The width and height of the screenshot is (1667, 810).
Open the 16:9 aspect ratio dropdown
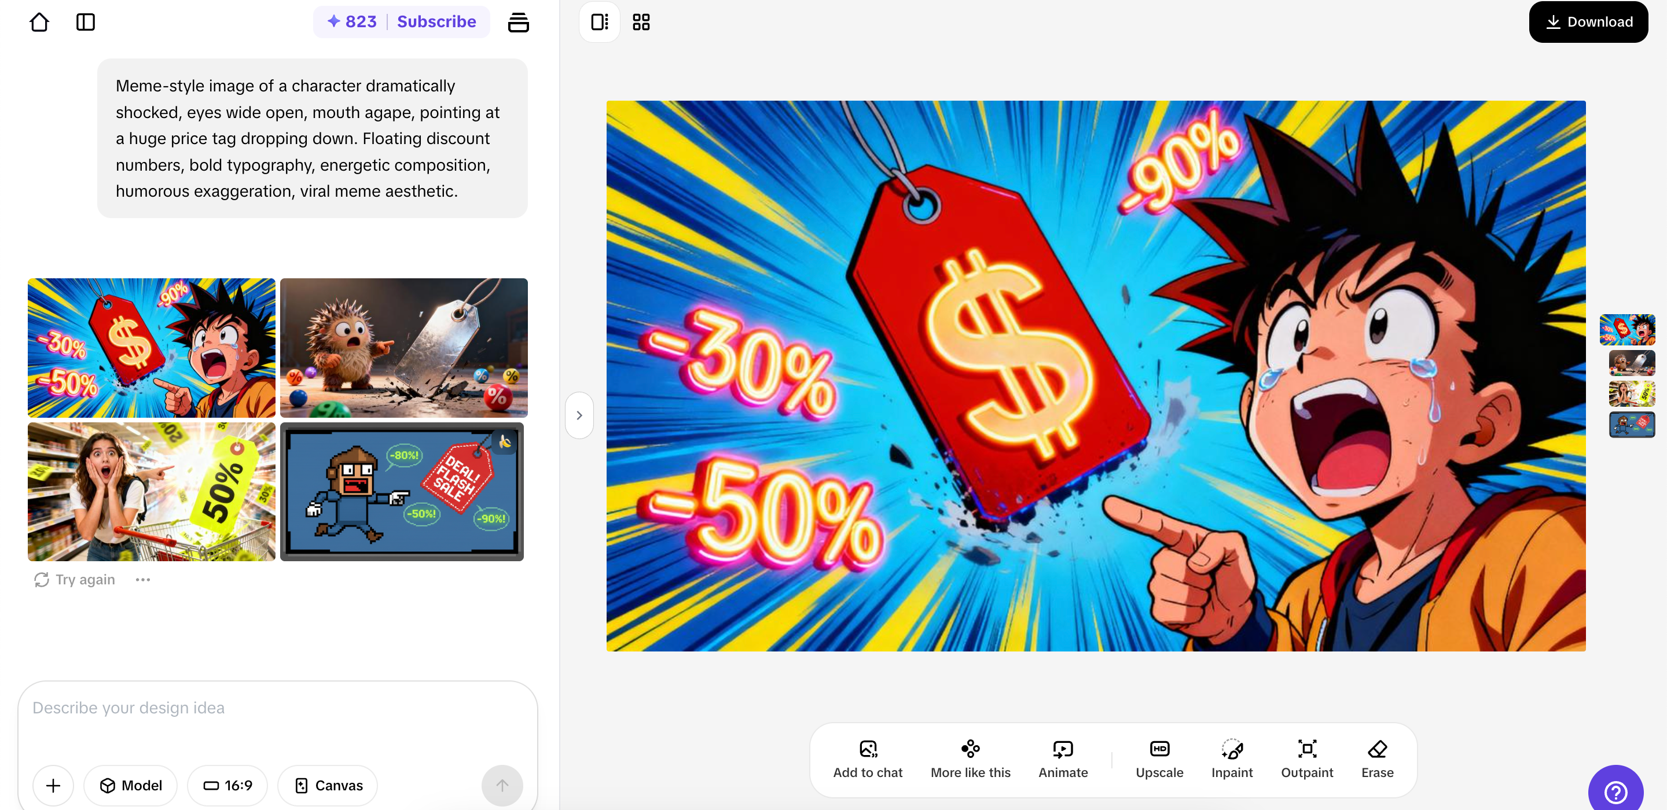click(x=228, y=786)
